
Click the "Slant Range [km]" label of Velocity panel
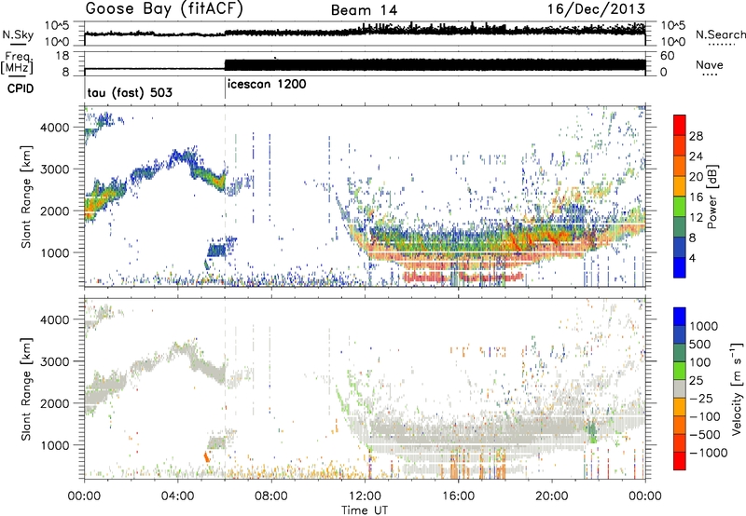coord(26,389)
